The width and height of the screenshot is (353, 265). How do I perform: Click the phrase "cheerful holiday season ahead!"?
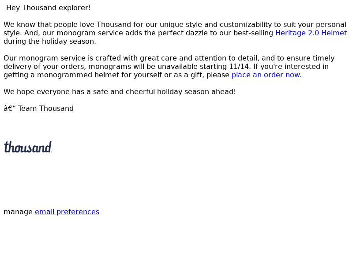coord(181,92)
